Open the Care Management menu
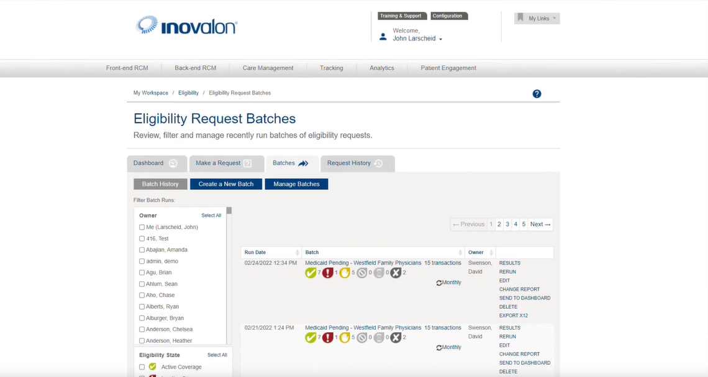 268,68
